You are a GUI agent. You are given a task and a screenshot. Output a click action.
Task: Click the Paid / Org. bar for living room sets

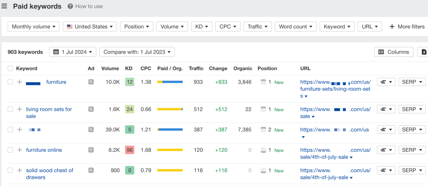170,109
